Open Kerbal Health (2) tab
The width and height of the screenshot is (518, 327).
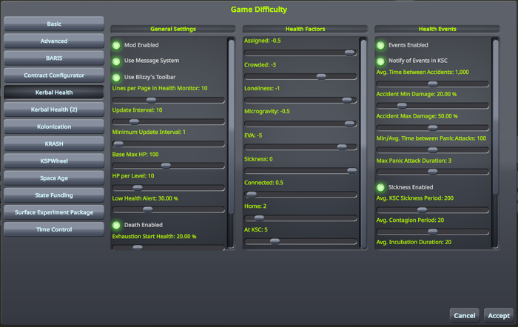coord(54,109)
